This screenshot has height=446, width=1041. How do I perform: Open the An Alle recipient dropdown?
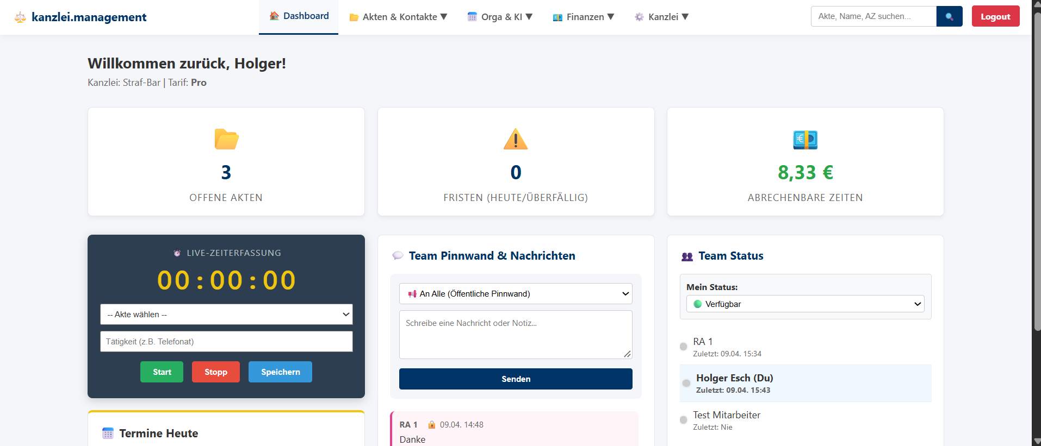[516, 294]
